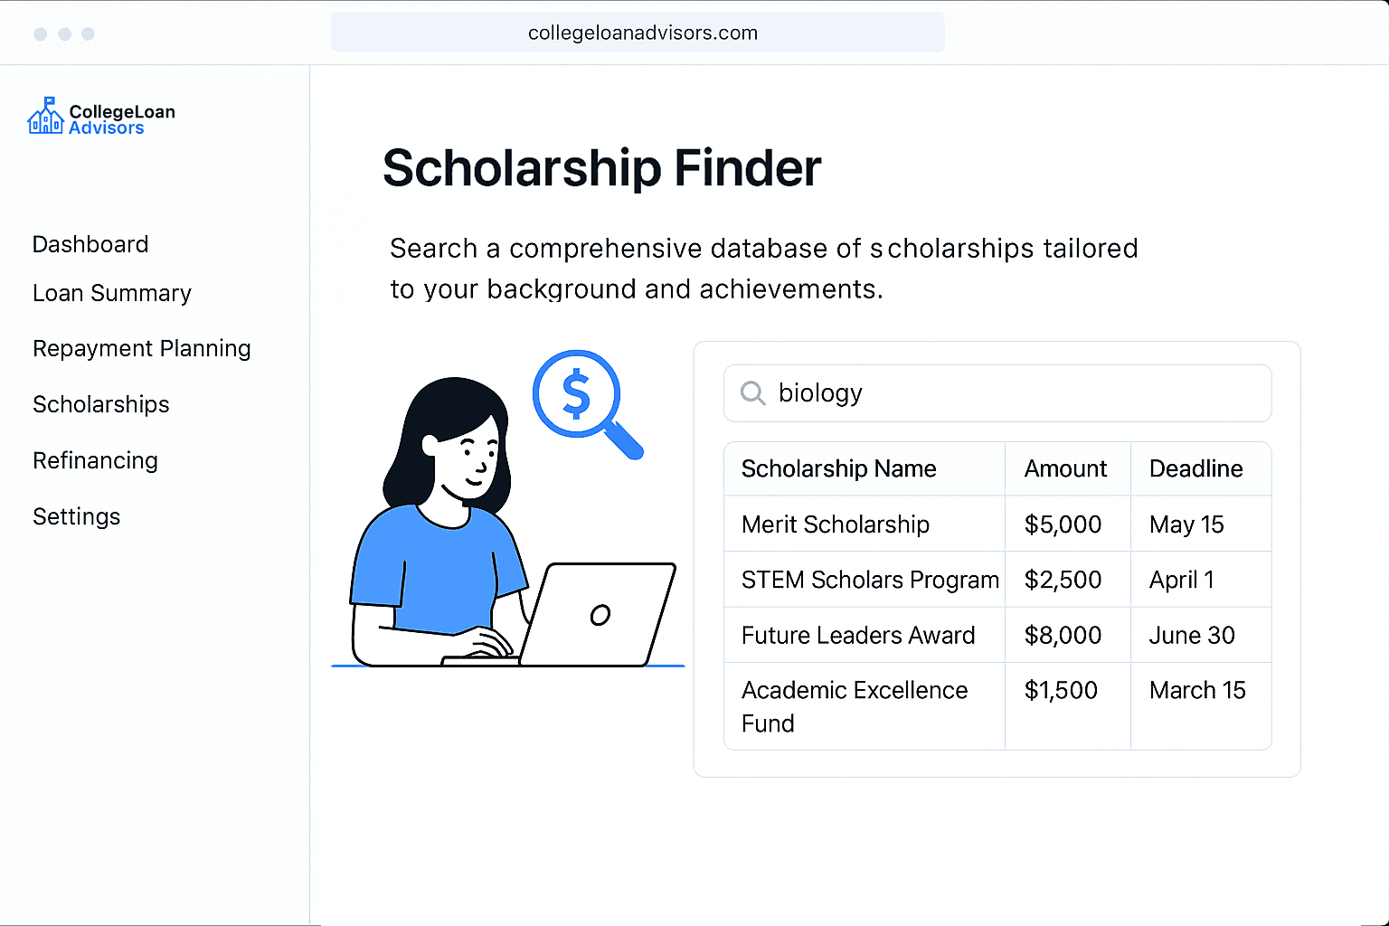This screenshot has height=926, width=1389.
Task: Sort by Deadline column header
Action: [1195, 468]
